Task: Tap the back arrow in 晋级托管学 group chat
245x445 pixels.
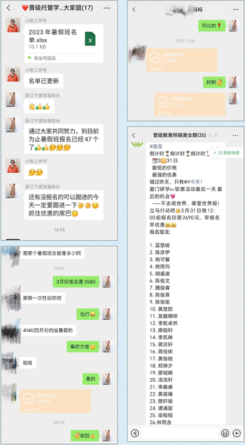Action: click(9, 8)
